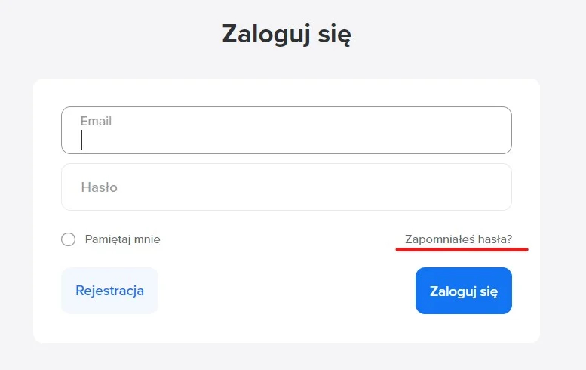Image resolution: width=586 pixels, height=370 pixels.
Task: Click the Email floating label
Action: click(x=96, y=121)
